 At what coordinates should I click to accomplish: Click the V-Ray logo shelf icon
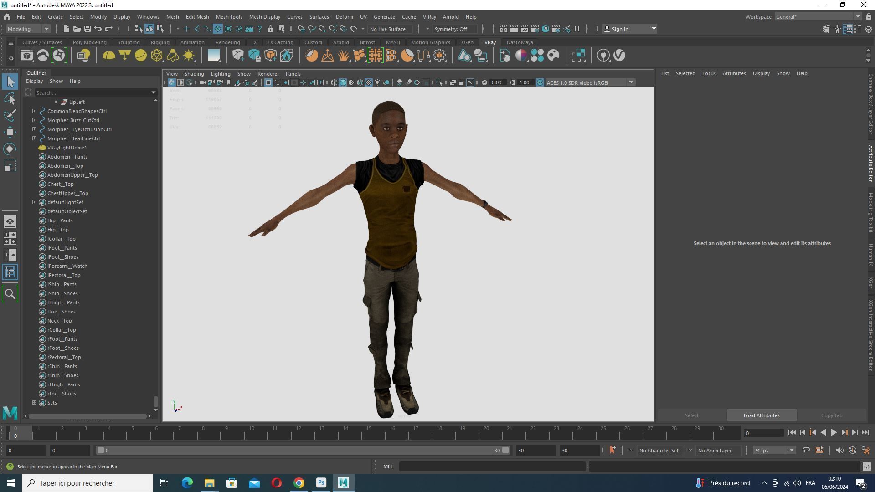tap(619, 56)
